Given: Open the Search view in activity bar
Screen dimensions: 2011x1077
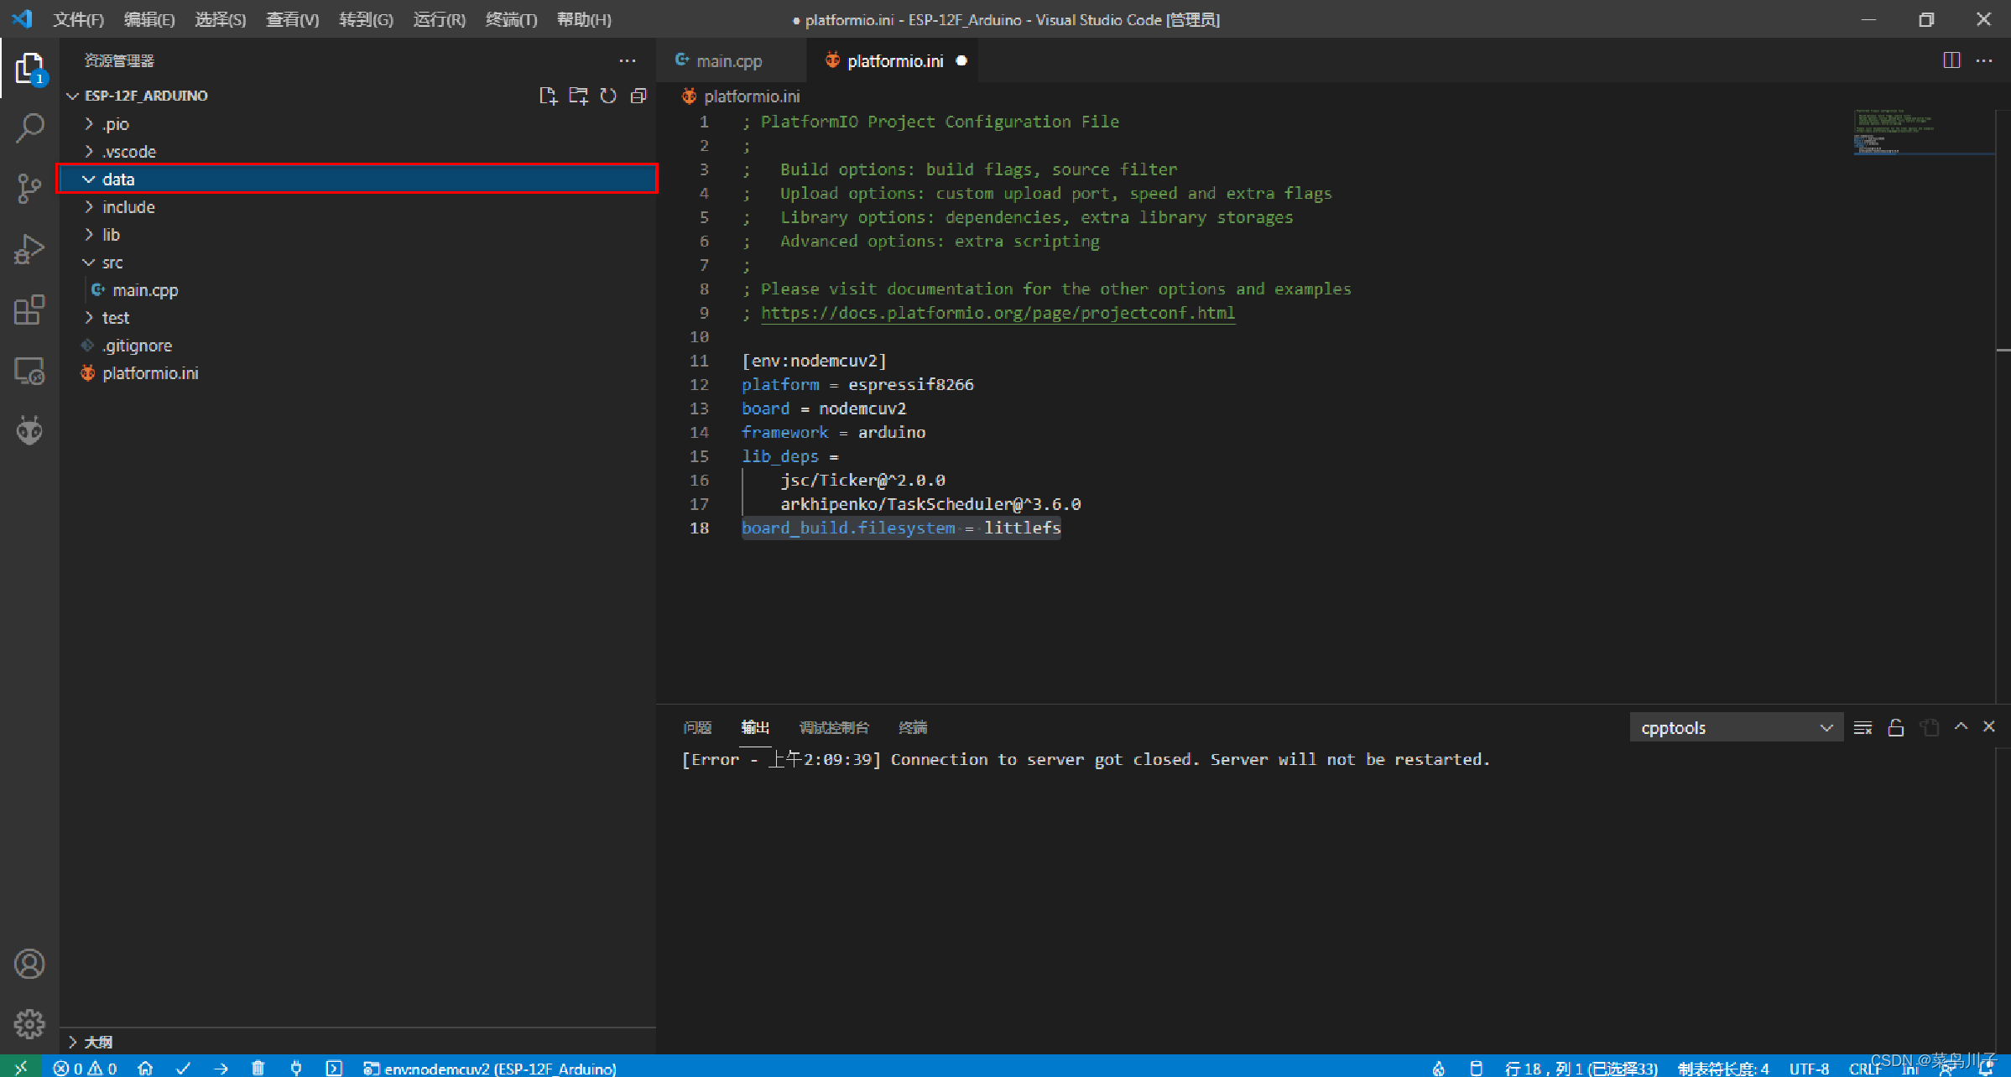Looking at the screenshot, I should (x=29, y=127).
